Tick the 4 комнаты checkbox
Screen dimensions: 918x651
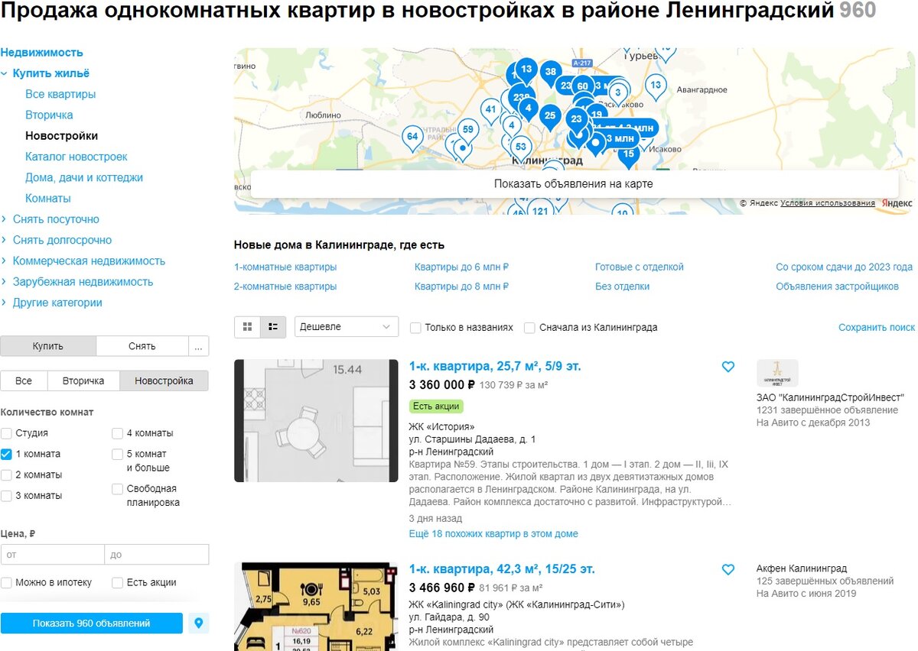pyautogui.click(x=117, y=433)
